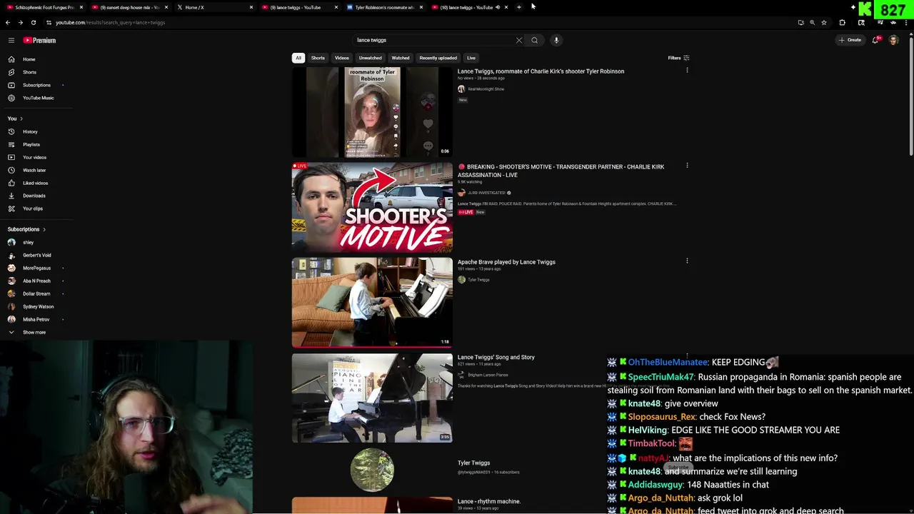
Task: Open the YouTube guide hamburger menu
Action: (x=11, y=40)
